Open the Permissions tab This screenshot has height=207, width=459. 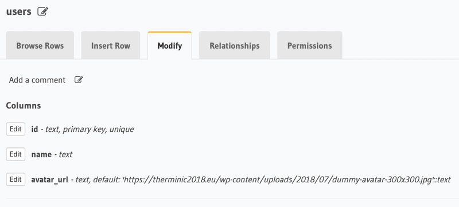310,46
